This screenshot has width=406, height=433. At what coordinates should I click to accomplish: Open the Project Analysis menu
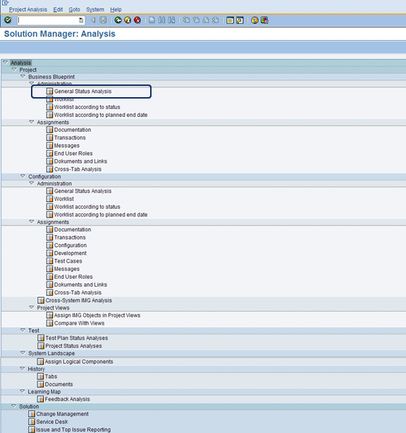pos(28,9)
